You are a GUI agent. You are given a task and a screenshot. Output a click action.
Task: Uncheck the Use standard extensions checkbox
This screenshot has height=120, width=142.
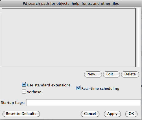[x=24, y=85]
